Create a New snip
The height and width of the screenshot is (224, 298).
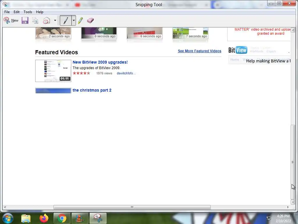(11, 20)
